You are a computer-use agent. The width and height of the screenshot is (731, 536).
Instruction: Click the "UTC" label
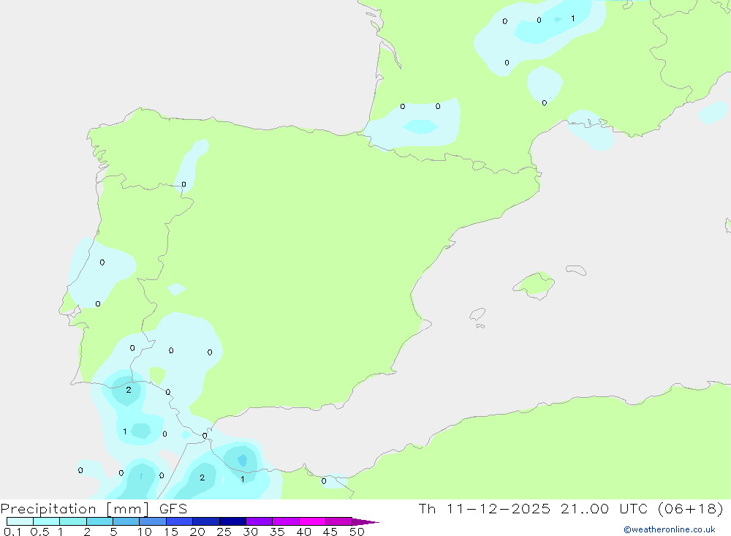click(634, 508)
